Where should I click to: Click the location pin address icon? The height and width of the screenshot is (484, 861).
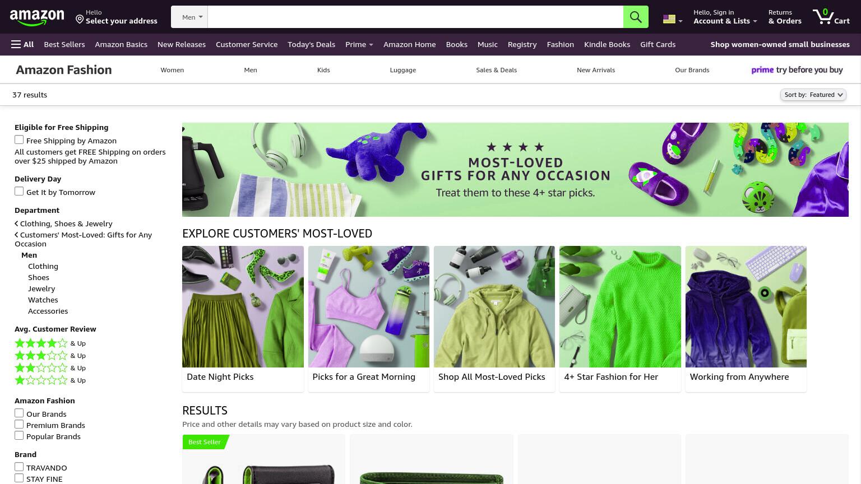[x=80, y=20]
